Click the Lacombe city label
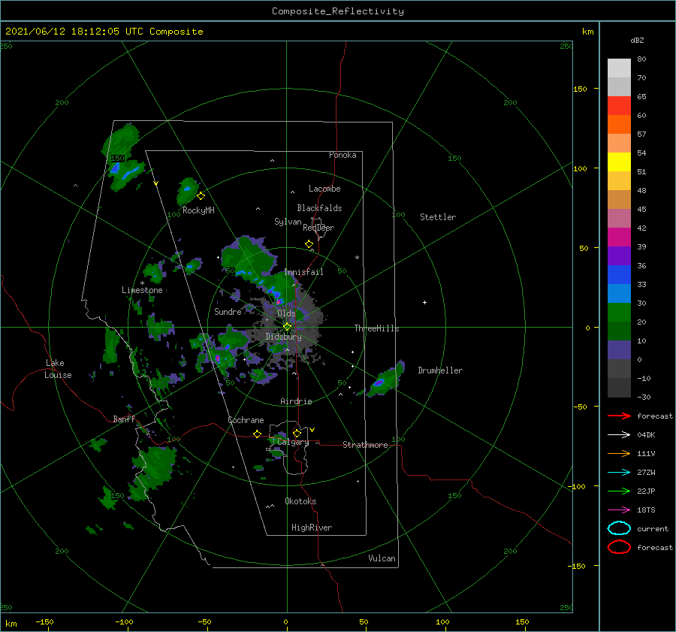The height and width of the screenshot is (632, 676). pyautogui.click(x=324, y=189)
